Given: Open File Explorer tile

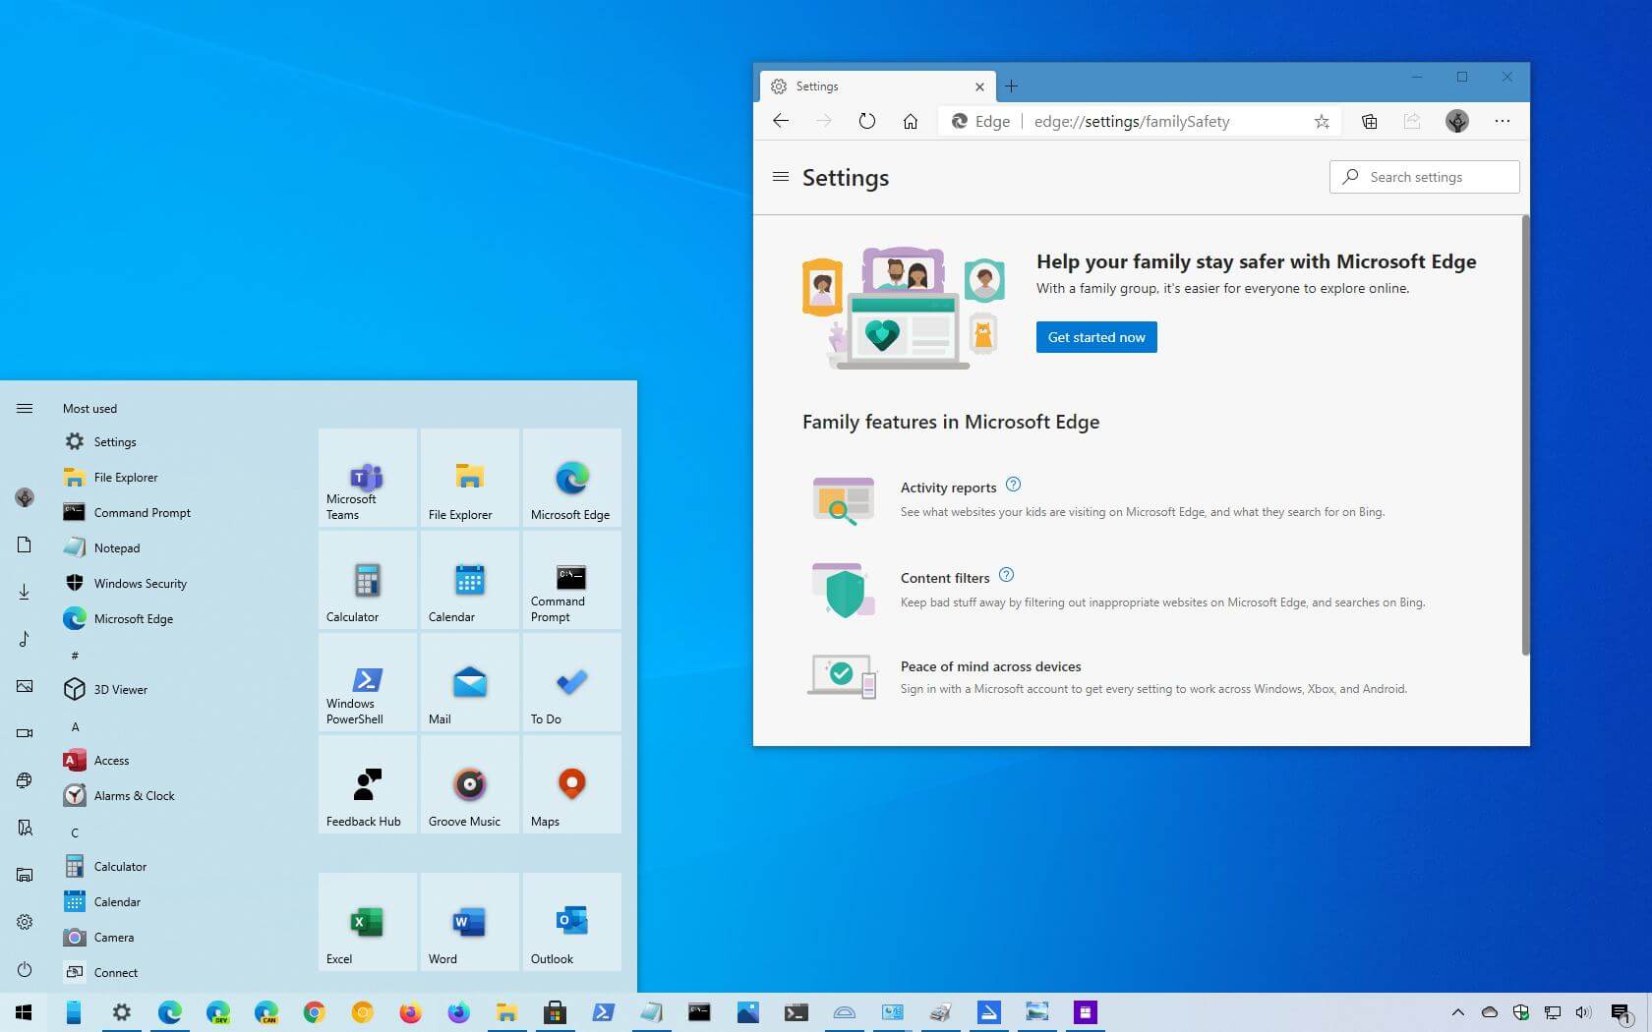Looking at the screenshot, I should coord(470,478).
